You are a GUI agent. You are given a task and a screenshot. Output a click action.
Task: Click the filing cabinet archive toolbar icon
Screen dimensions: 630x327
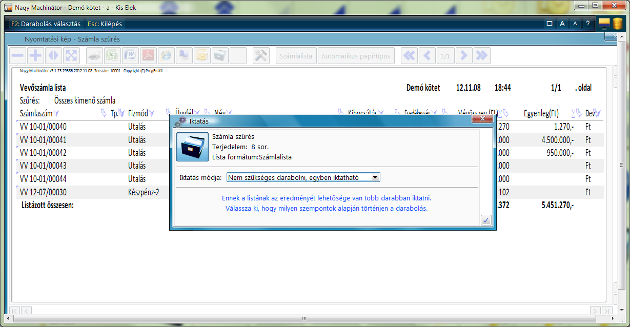click(x=220, y=56)
